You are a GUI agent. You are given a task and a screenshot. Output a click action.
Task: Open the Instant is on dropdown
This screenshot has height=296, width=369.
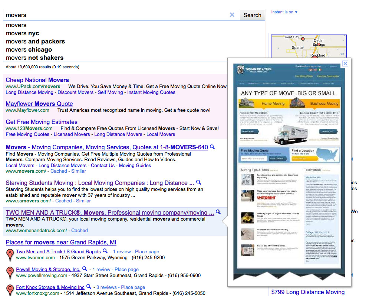click(x=284, y=12)
